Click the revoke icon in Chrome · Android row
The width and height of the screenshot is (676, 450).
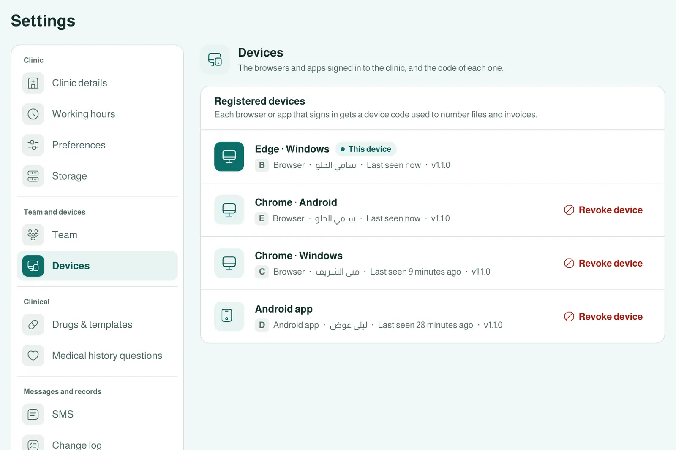click(x=569, y=210)
